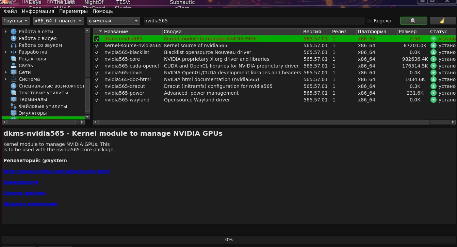
Task: Click the broom clear-search button
Action: pos(442,21)
